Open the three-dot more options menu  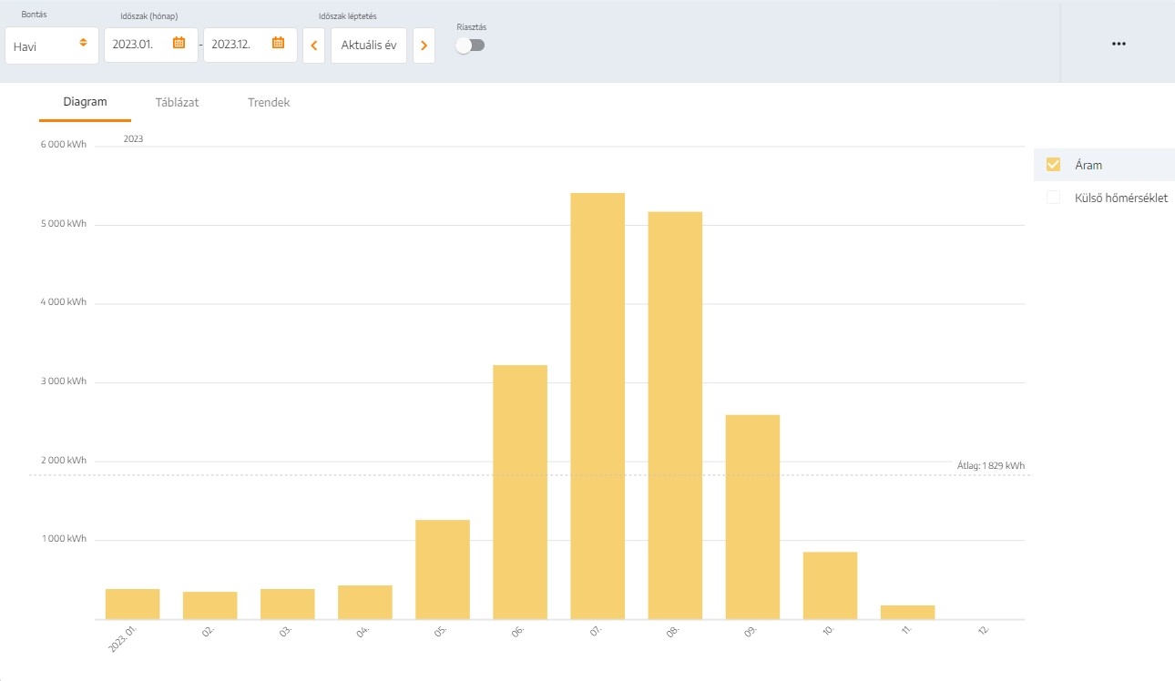1119,44
